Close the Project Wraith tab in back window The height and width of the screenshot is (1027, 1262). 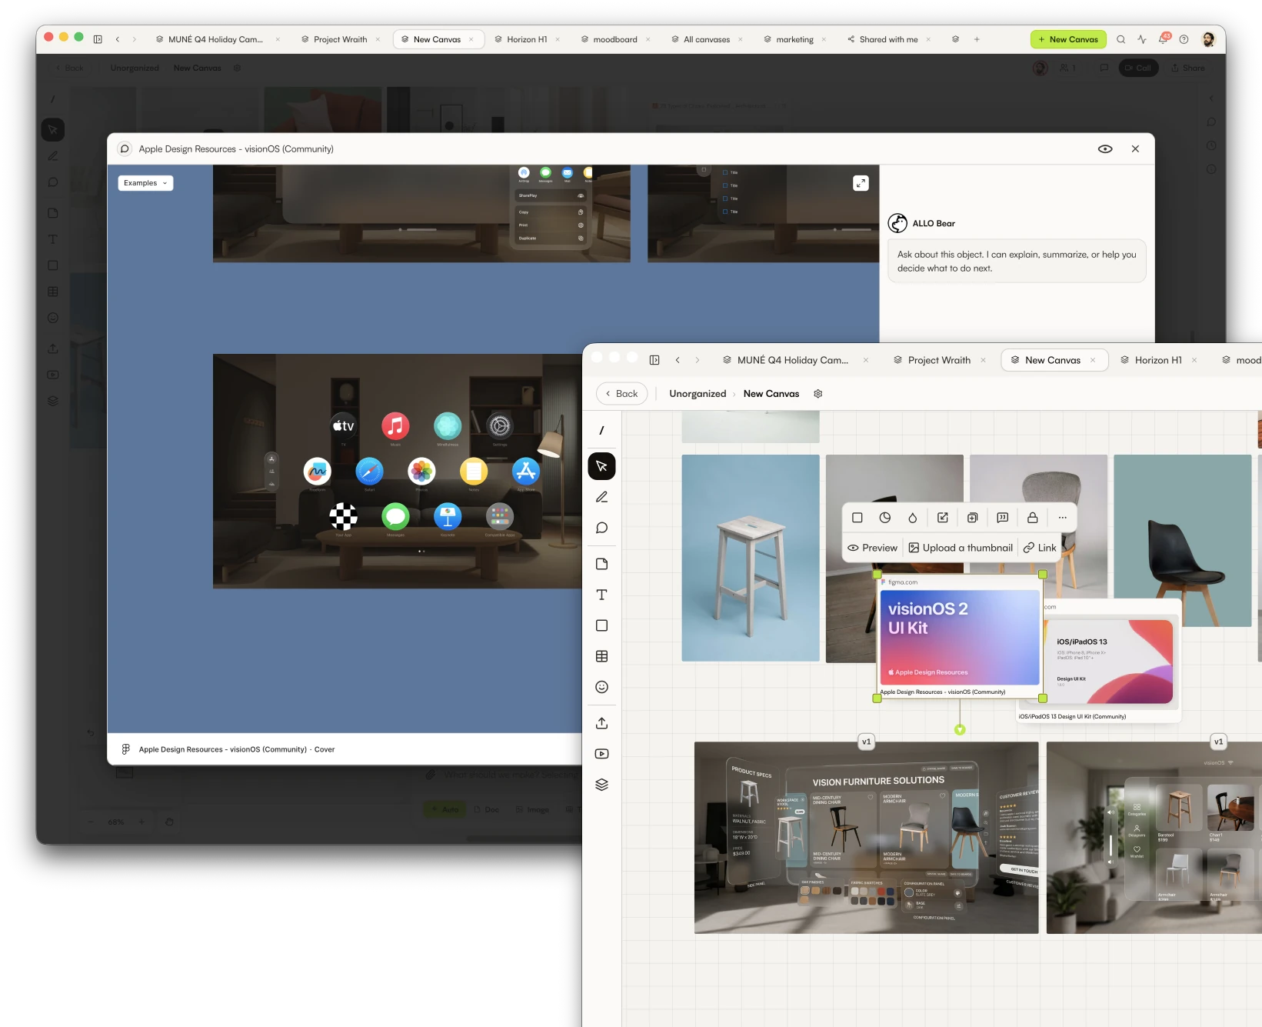(378, 39)
